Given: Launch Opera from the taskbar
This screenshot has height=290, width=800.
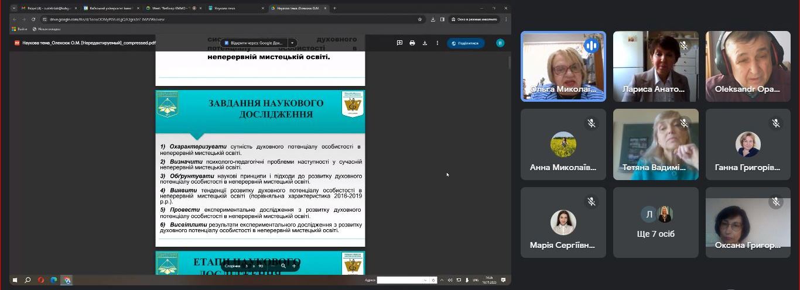Looking at the screenshot, I should coord(41,280).
